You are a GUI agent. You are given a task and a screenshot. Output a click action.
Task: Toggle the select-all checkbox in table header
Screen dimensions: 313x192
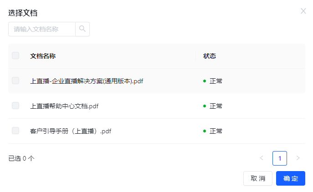(x=15, y=56)
